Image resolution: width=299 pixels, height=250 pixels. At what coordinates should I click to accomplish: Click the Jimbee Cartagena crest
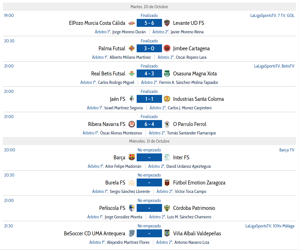pyautogui.click(x=167, y=48)
